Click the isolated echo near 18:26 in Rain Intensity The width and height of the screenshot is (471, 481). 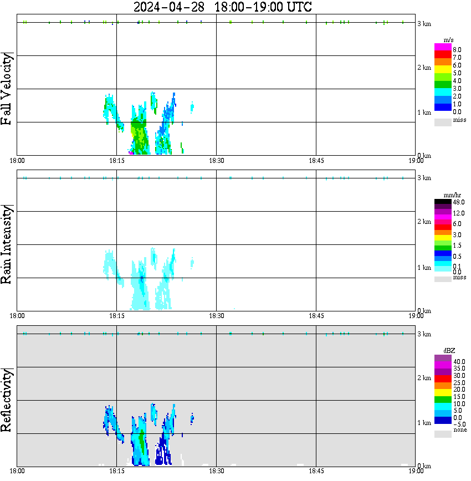click(192, 263)
